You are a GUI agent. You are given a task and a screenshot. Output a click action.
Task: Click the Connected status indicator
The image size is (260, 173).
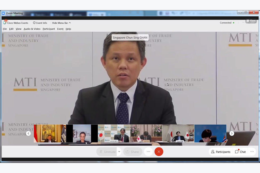click(227, 23)
